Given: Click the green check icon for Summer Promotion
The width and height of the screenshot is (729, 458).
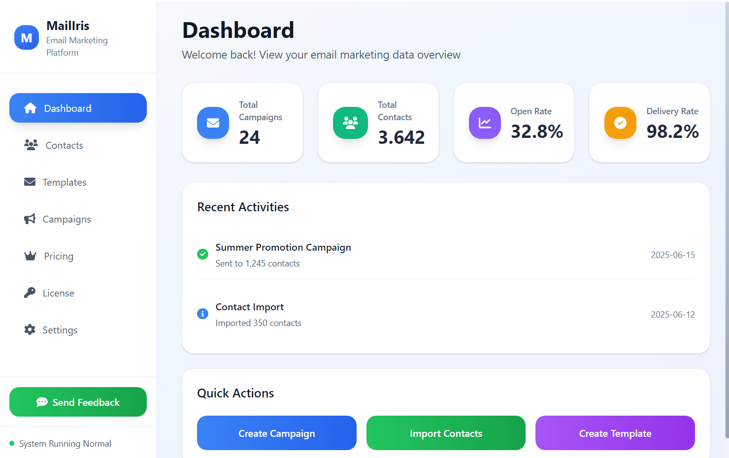Looking at the screenshot, I should [x=202, y=254].
